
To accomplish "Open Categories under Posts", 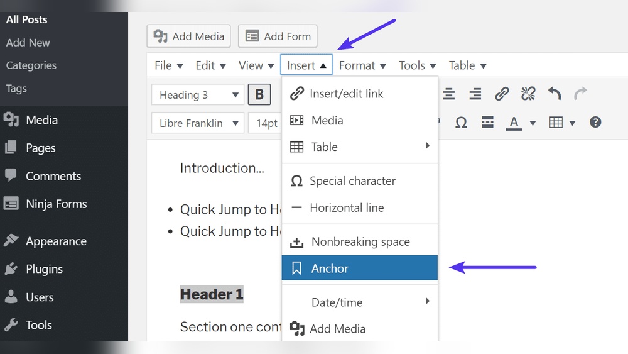I will click(x=31, y=65).
